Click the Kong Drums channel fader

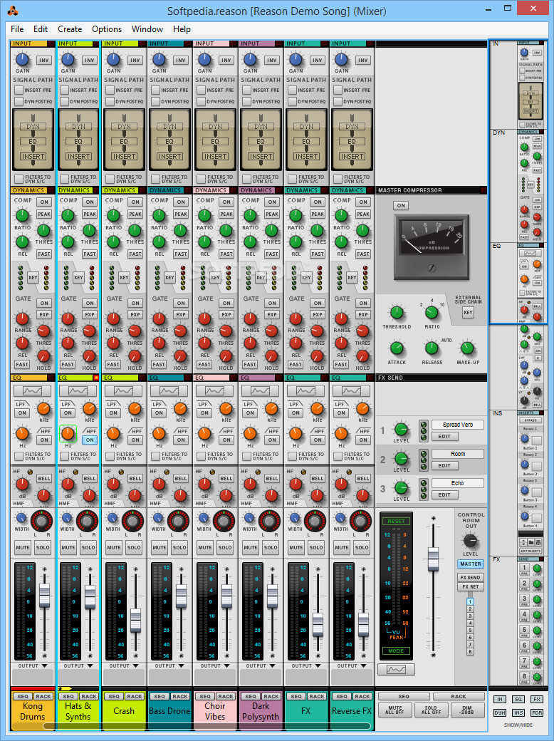click(x=44, y=596)
